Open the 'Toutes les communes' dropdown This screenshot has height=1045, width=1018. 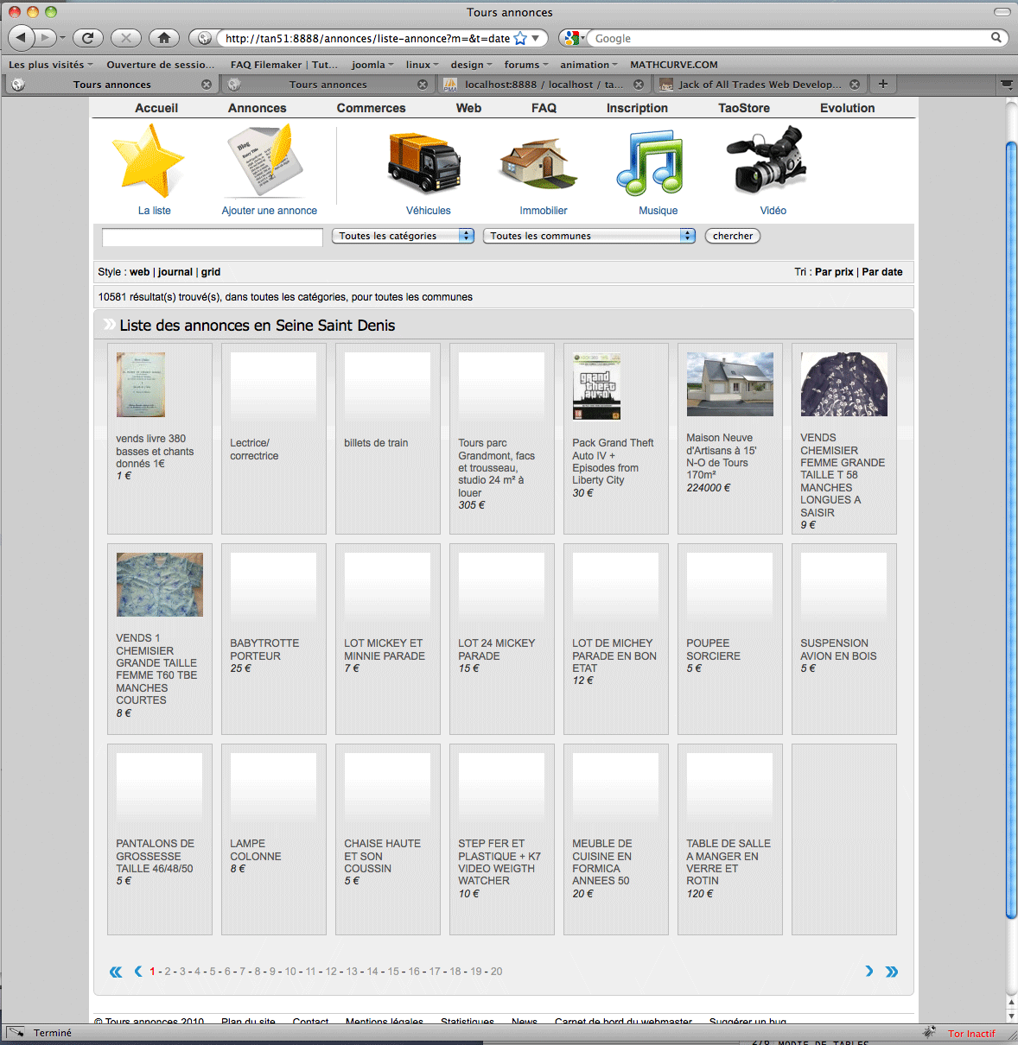pos(589,236)
